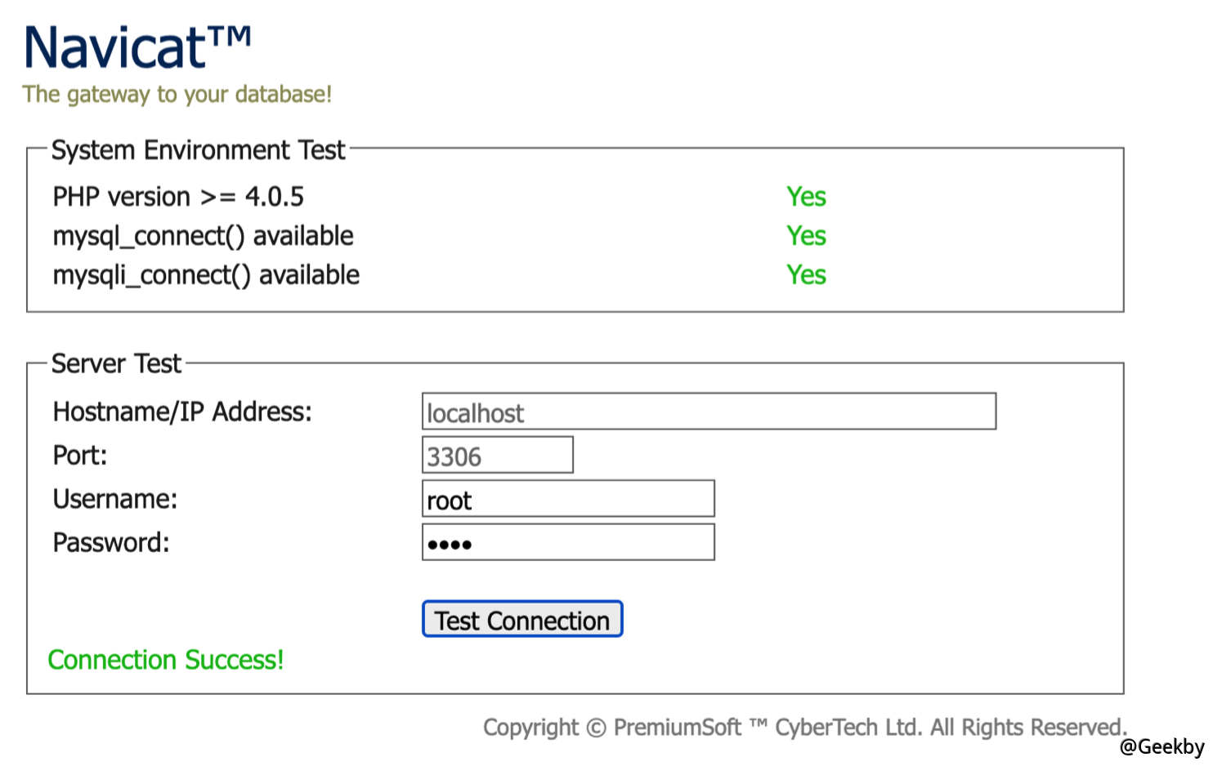This screenshot has width=1213, height=766.
Task: Click the Yes result beside PHP version
Action: [x=806, y=197]
